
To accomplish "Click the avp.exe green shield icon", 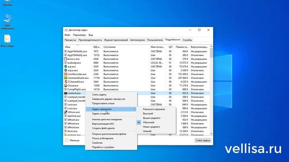I will tap(65, 67).
